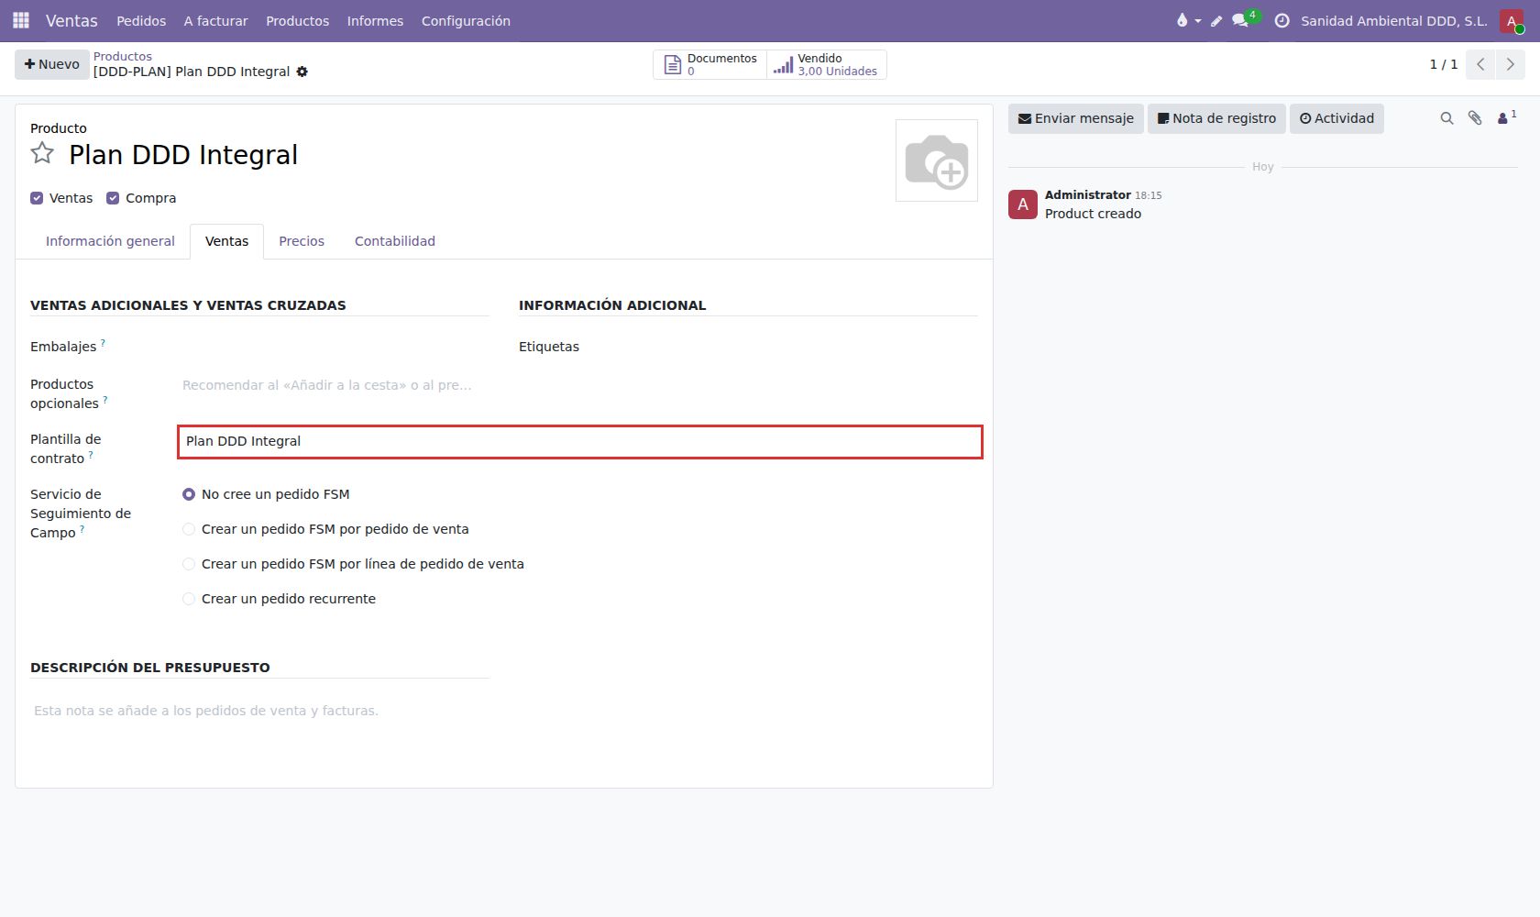The image size is (1540, 917).
Task: Open the Documentos stat button
Action: click(x=710, y=64)
